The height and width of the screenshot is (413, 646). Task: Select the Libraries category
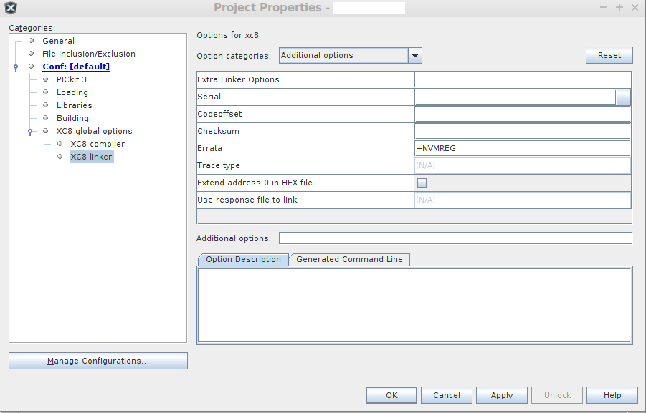pos(74,105)
